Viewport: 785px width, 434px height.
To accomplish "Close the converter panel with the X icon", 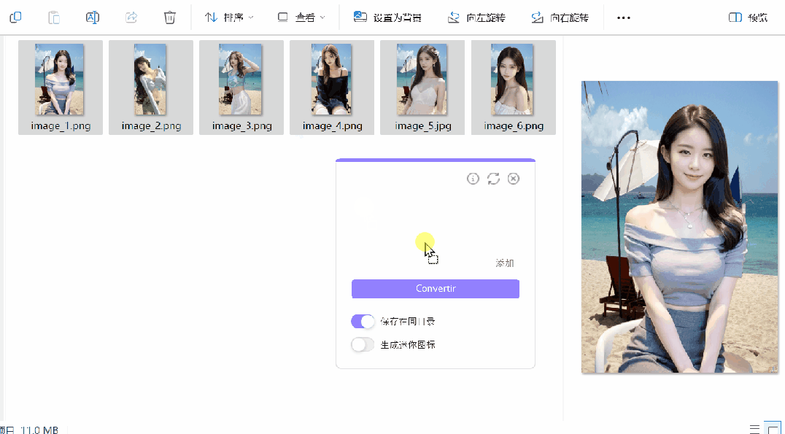I will [514, 179].
